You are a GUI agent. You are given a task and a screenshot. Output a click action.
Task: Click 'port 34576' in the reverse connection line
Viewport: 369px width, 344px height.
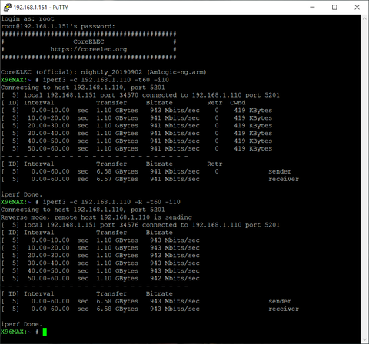click(x=119, y=225)
